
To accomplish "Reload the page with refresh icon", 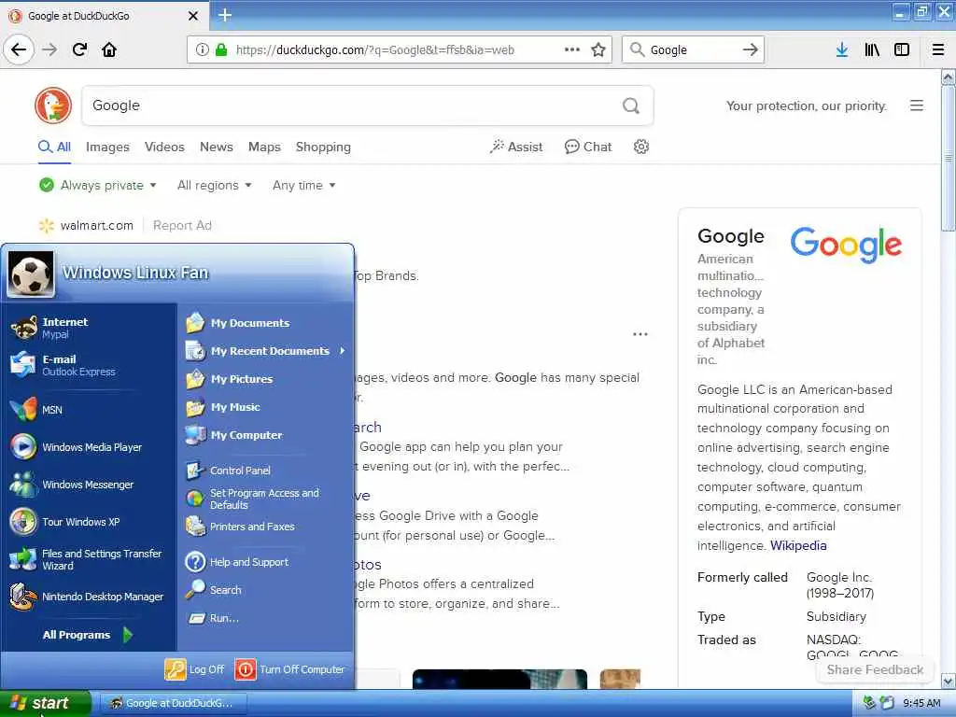I will click(x=80, y=49).
